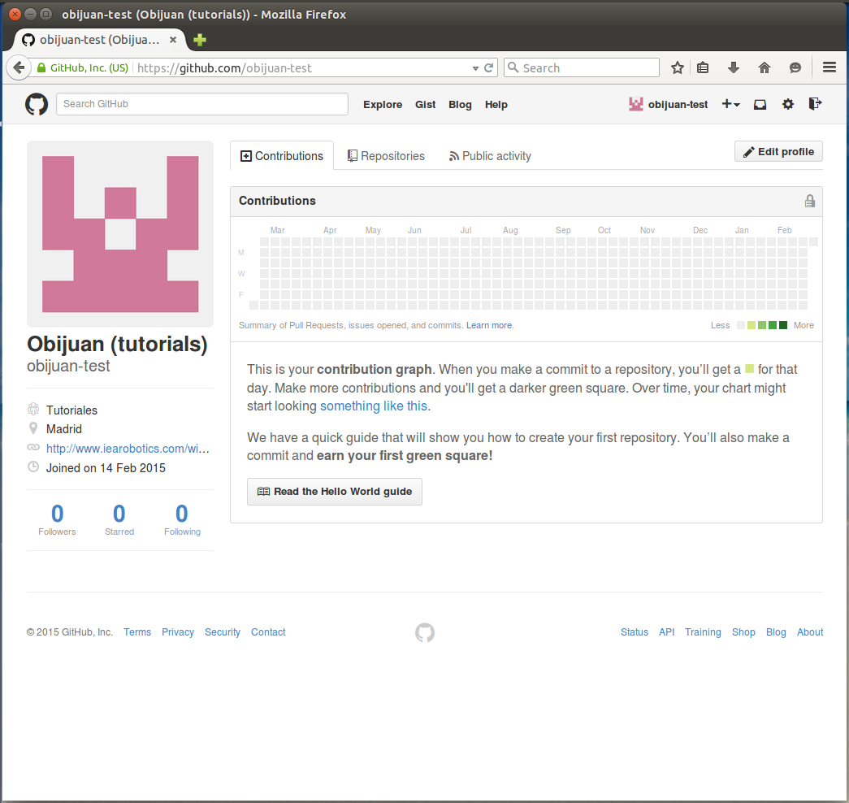Viewport: 849px width, 803px height.
Task: Reload the page using the refresh icon
Action: 489,68
